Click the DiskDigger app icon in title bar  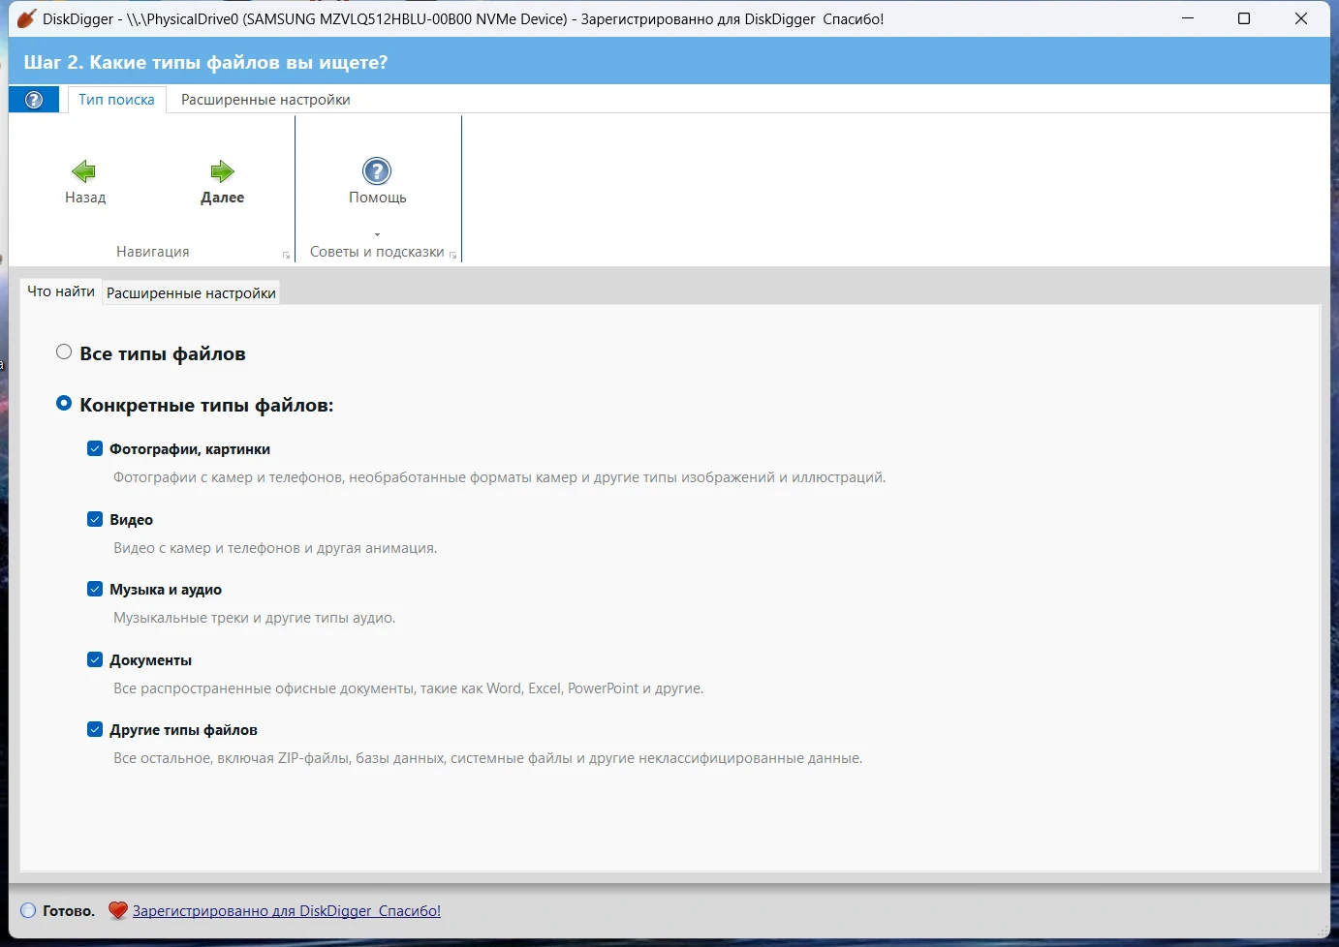[x=26, y=18]
